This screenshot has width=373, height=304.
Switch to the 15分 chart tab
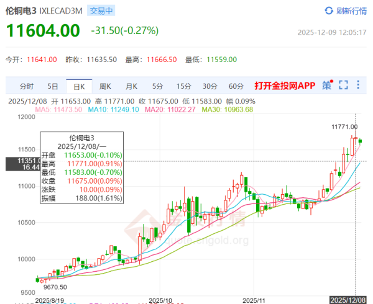coord(183,86)
